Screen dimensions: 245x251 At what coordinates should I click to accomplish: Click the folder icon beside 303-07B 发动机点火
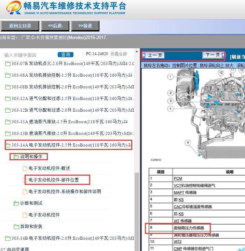click(x=8, y=63)
